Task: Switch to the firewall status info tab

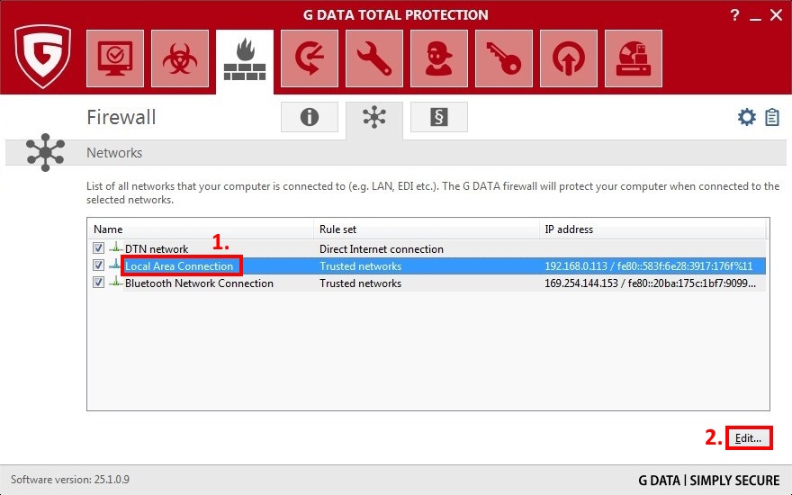Action: pyautogui.click(x=310, y=117)
